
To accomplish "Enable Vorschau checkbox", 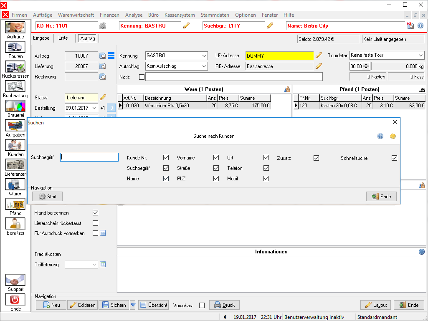I will [202, 305].
